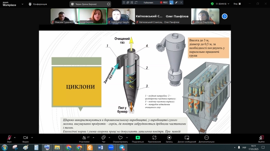Image resolution: width=270 pixels, height=151 pixels.
Task: Unmute microphone with Звук button
Action: (x=9, y=139)
